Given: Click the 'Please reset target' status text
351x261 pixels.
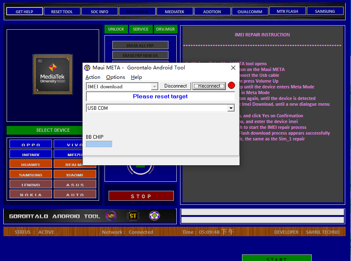Looking at the screenshot, I should coord(160,96).
